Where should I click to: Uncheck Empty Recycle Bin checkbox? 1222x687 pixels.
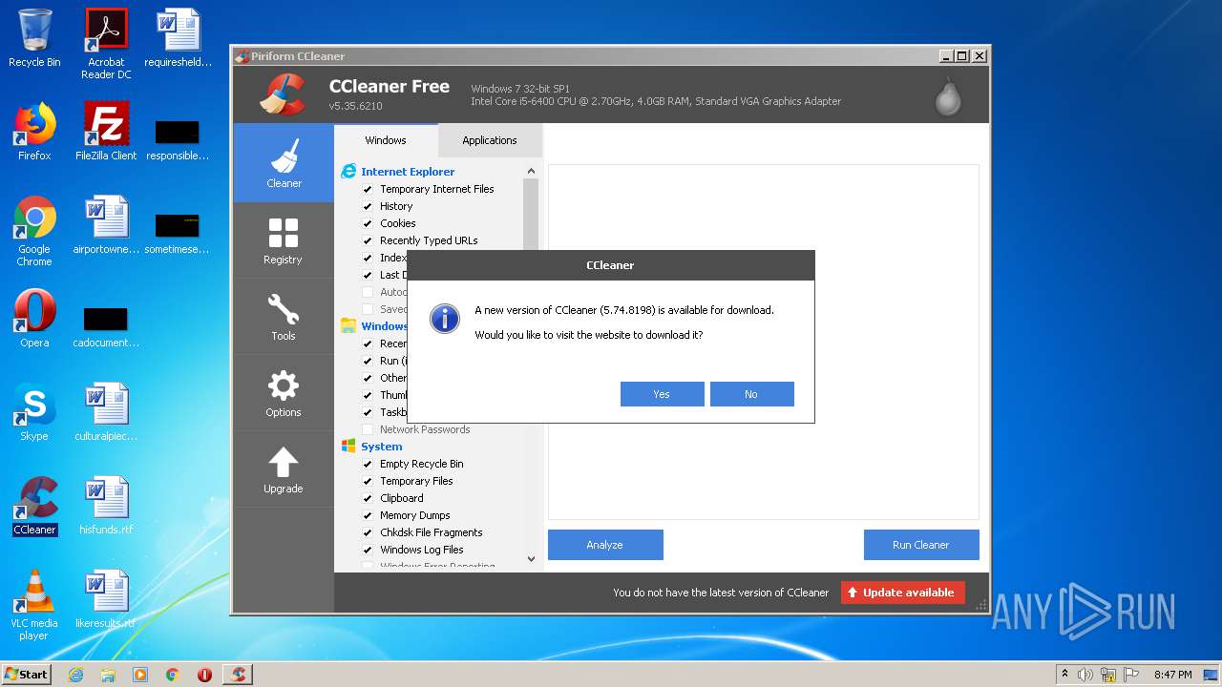(368, 464)
